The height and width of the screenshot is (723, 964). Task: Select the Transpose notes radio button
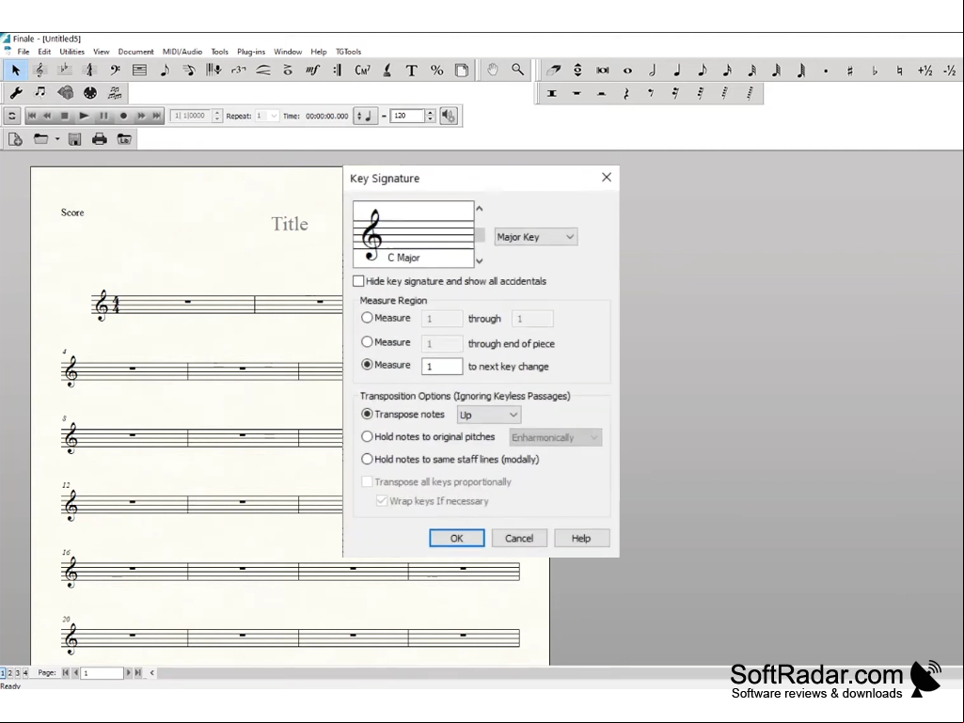pos(367,414)
